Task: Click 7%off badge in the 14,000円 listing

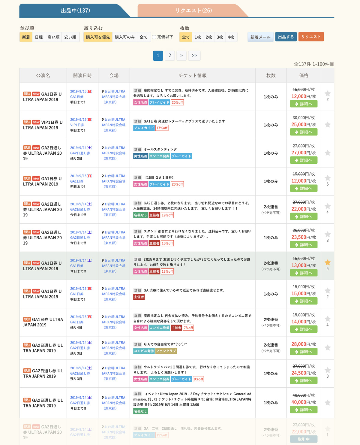Action: point(188,328)
